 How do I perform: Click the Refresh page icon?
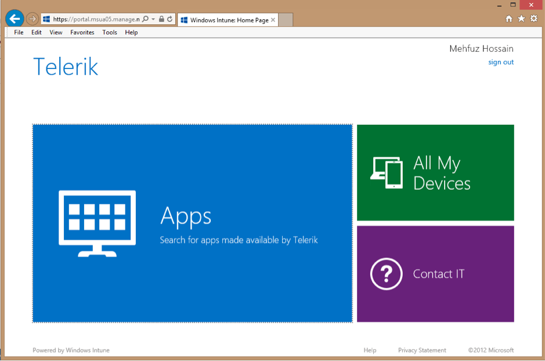(170, 19)
